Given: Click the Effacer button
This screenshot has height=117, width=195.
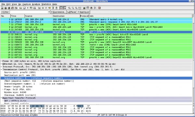Looking at the screenshot, I should [71, 12].
